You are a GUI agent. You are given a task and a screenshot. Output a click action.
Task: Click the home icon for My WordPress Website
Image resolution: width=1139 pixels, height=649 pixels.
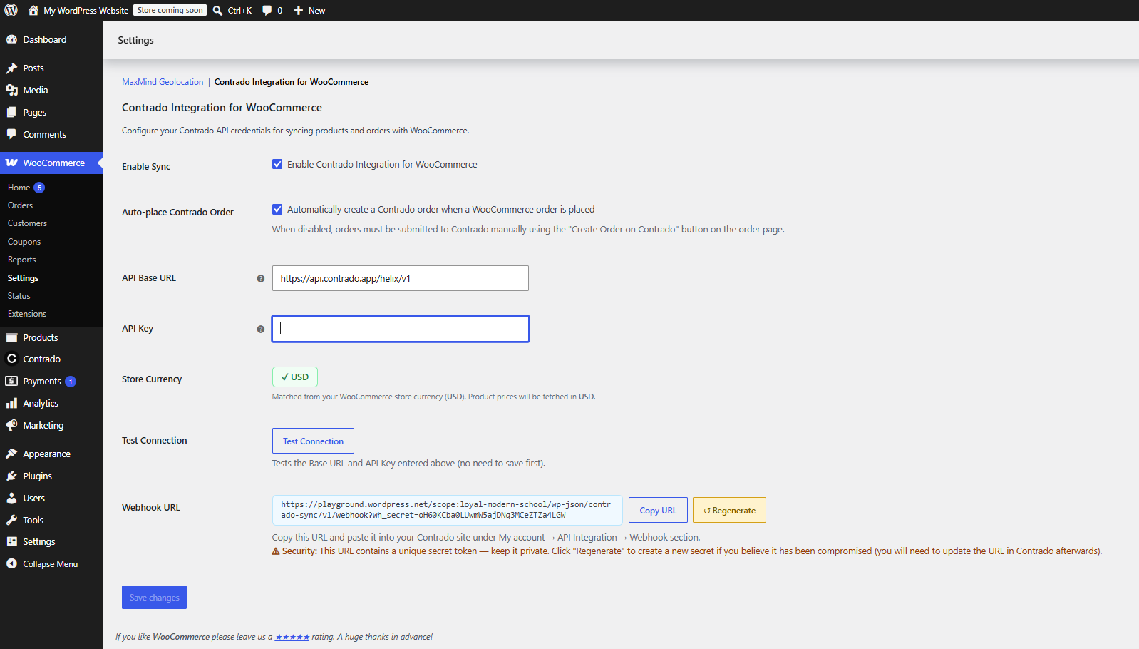pyautogui.click(x=33, y=10)
